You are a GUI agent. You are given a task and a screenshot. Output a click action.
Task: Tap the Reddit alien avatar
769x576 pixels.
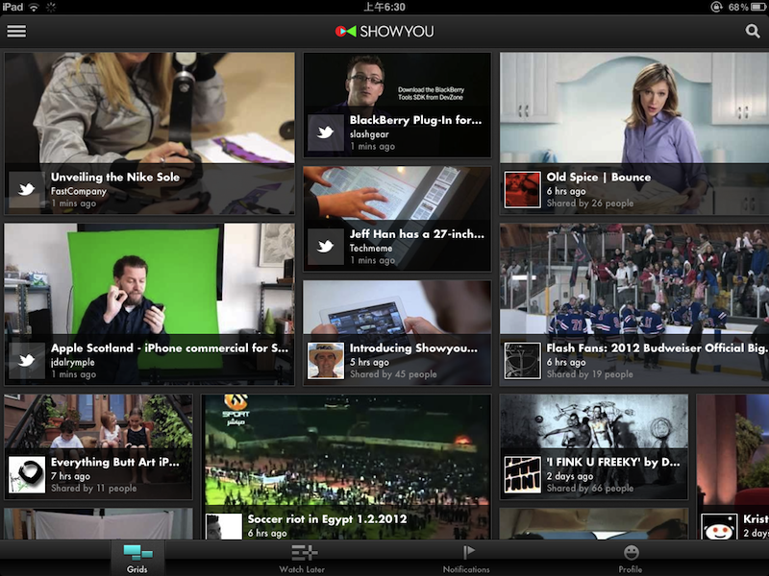point(719,526)
